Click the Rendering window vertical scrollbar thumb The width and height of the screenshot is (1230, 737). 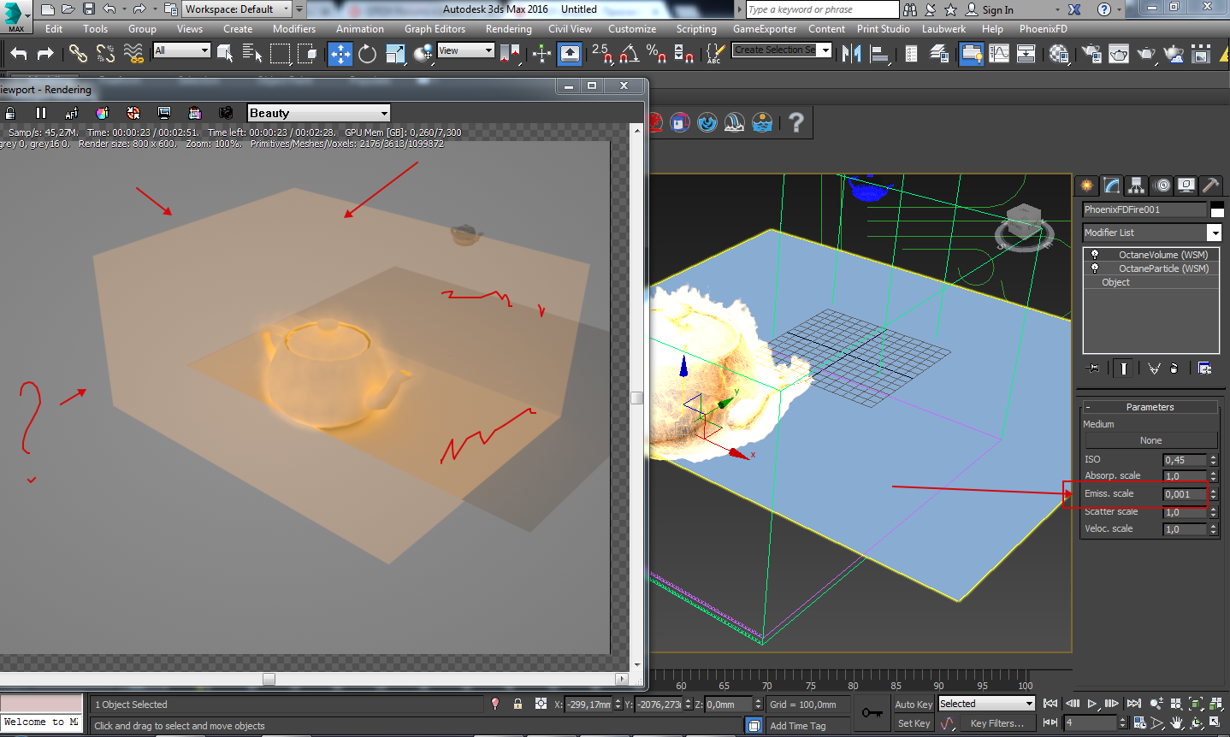[637, 398]
